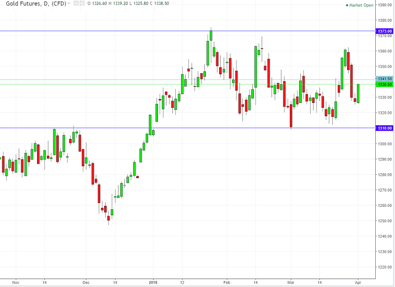The image size is (395, 287).
Task: Click the 2018 label on time axis
Action: 154,282
